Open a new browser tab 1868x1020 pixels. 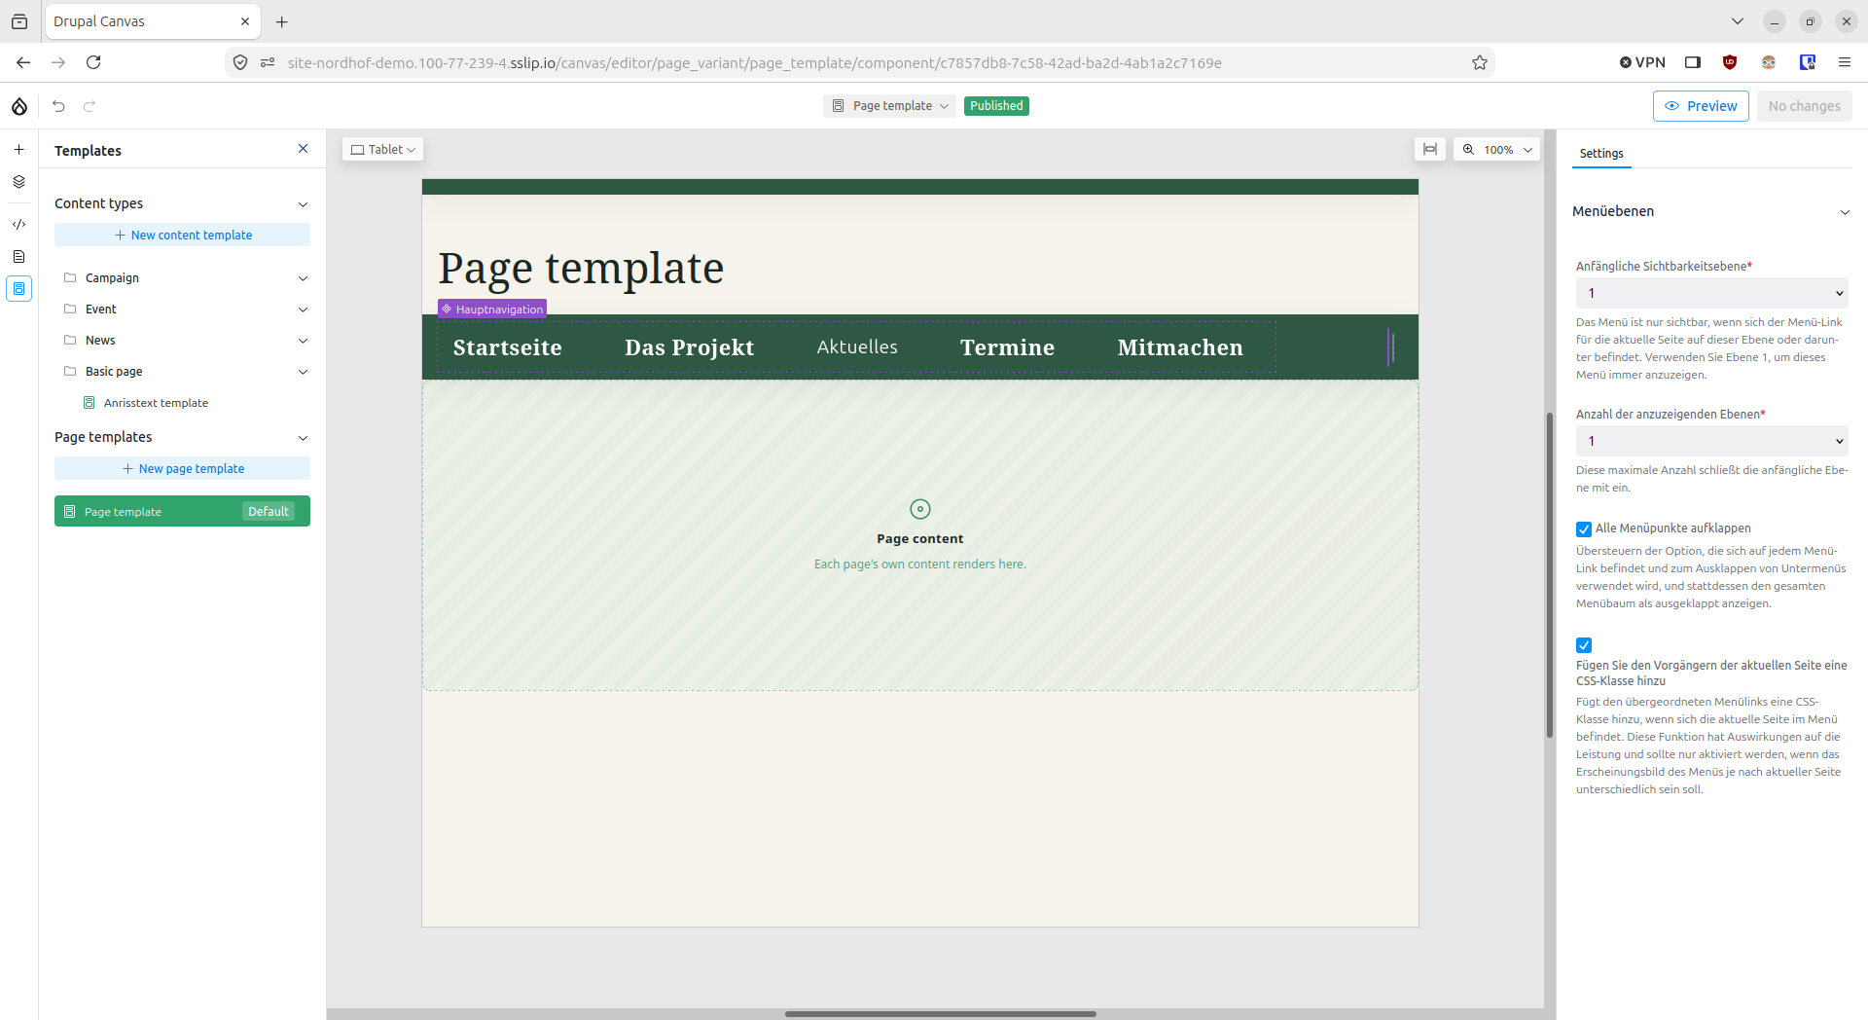(282, 21)
